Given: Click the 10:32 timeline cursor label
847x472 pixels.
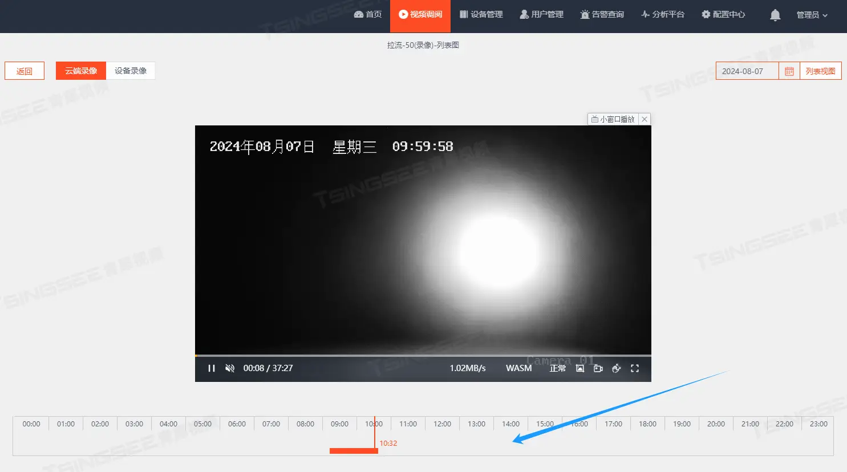Looking at the screenshot, I should (388, 443).
